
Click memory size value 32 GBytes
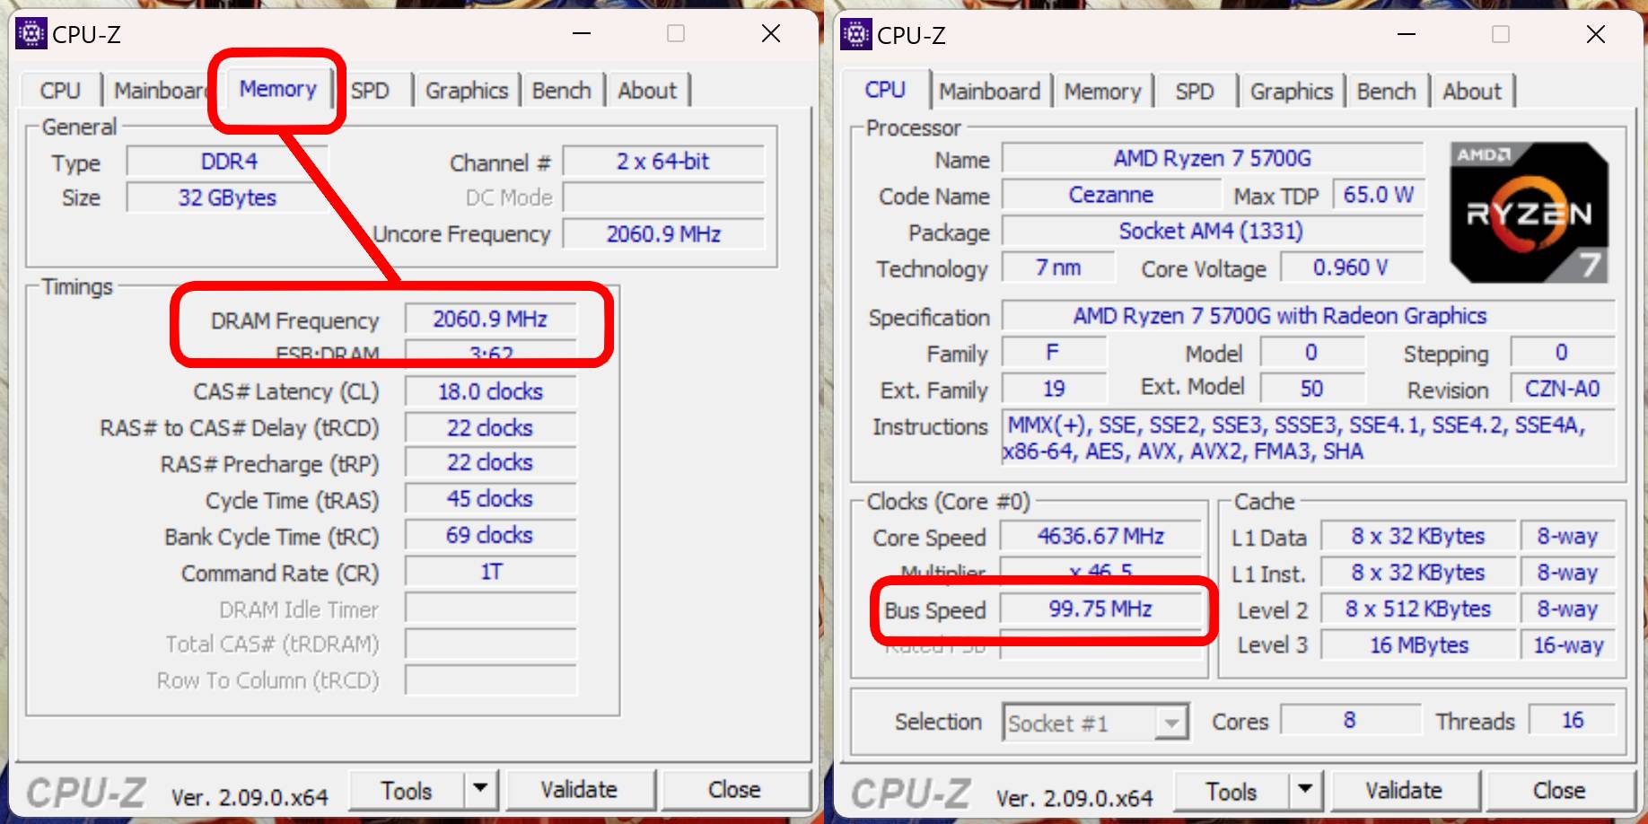coord(228,197)
